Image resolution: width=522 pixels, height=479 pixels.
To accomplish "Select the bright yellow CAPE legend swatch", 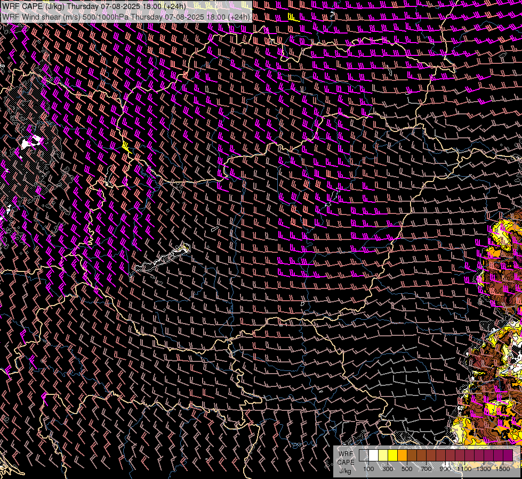I will [392, 455].
